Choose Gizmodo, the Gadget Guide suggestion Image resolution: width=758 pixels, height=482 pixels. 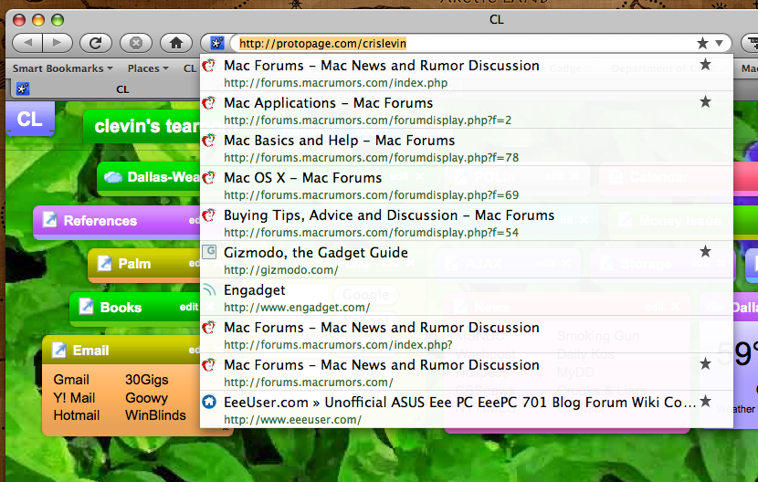click(x=467, y=260)
